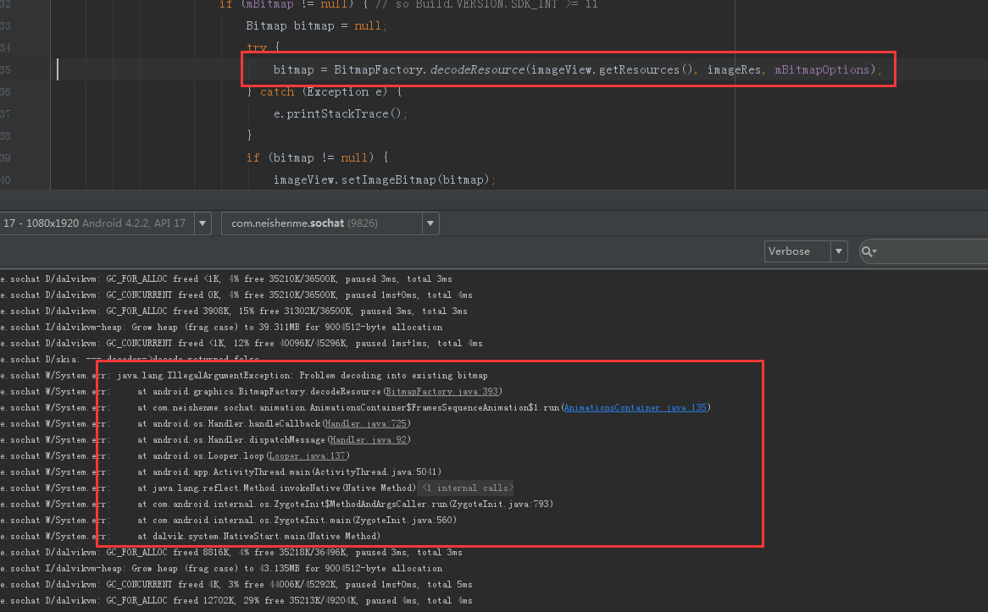Image resolution: width=988 pixels, height=612 pixels.
Task: Click the logcat search magnifier icon
Action: [869, 251]
